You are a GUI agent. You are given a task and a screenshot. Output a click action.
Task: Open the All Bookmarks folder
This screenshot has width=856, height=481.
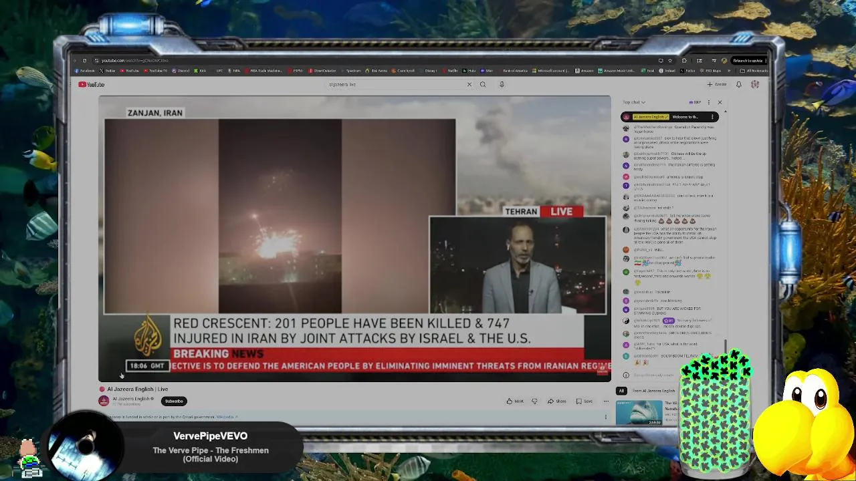pos(754,71)
